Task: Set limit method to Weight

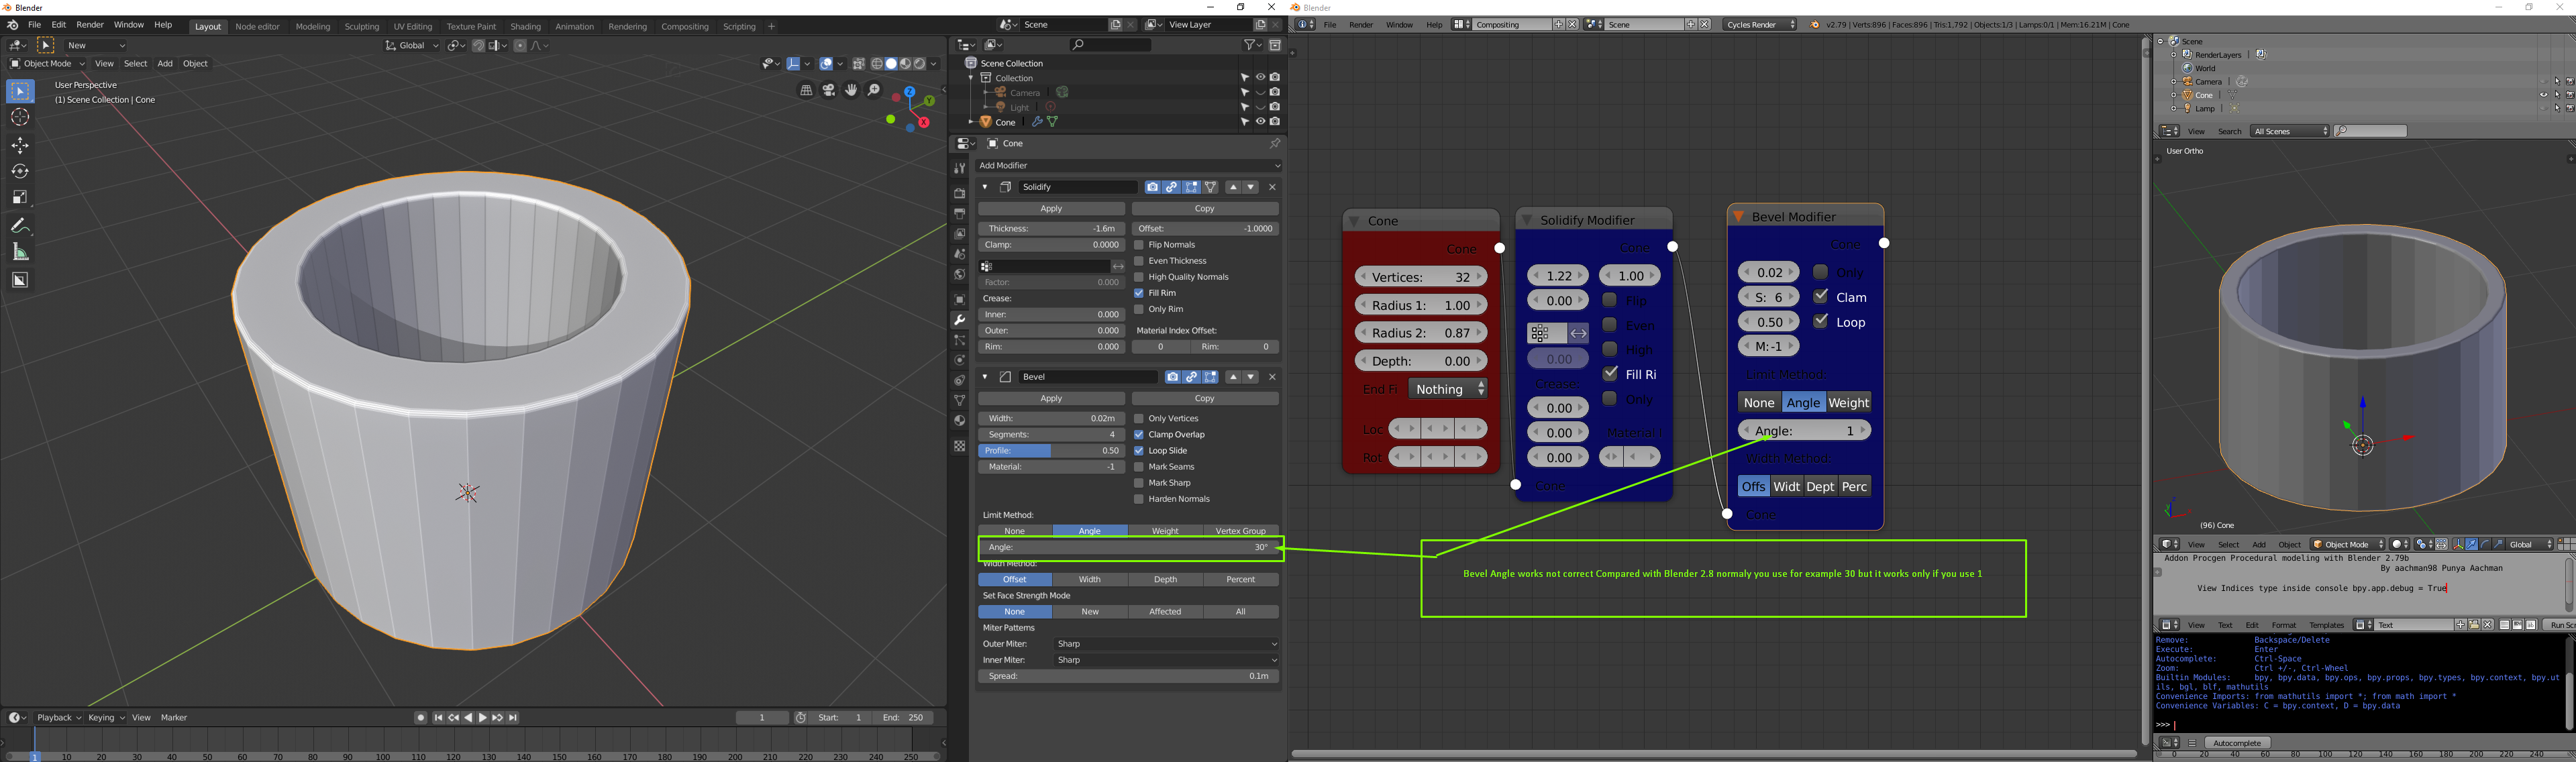Action: tap(1165, 531)
